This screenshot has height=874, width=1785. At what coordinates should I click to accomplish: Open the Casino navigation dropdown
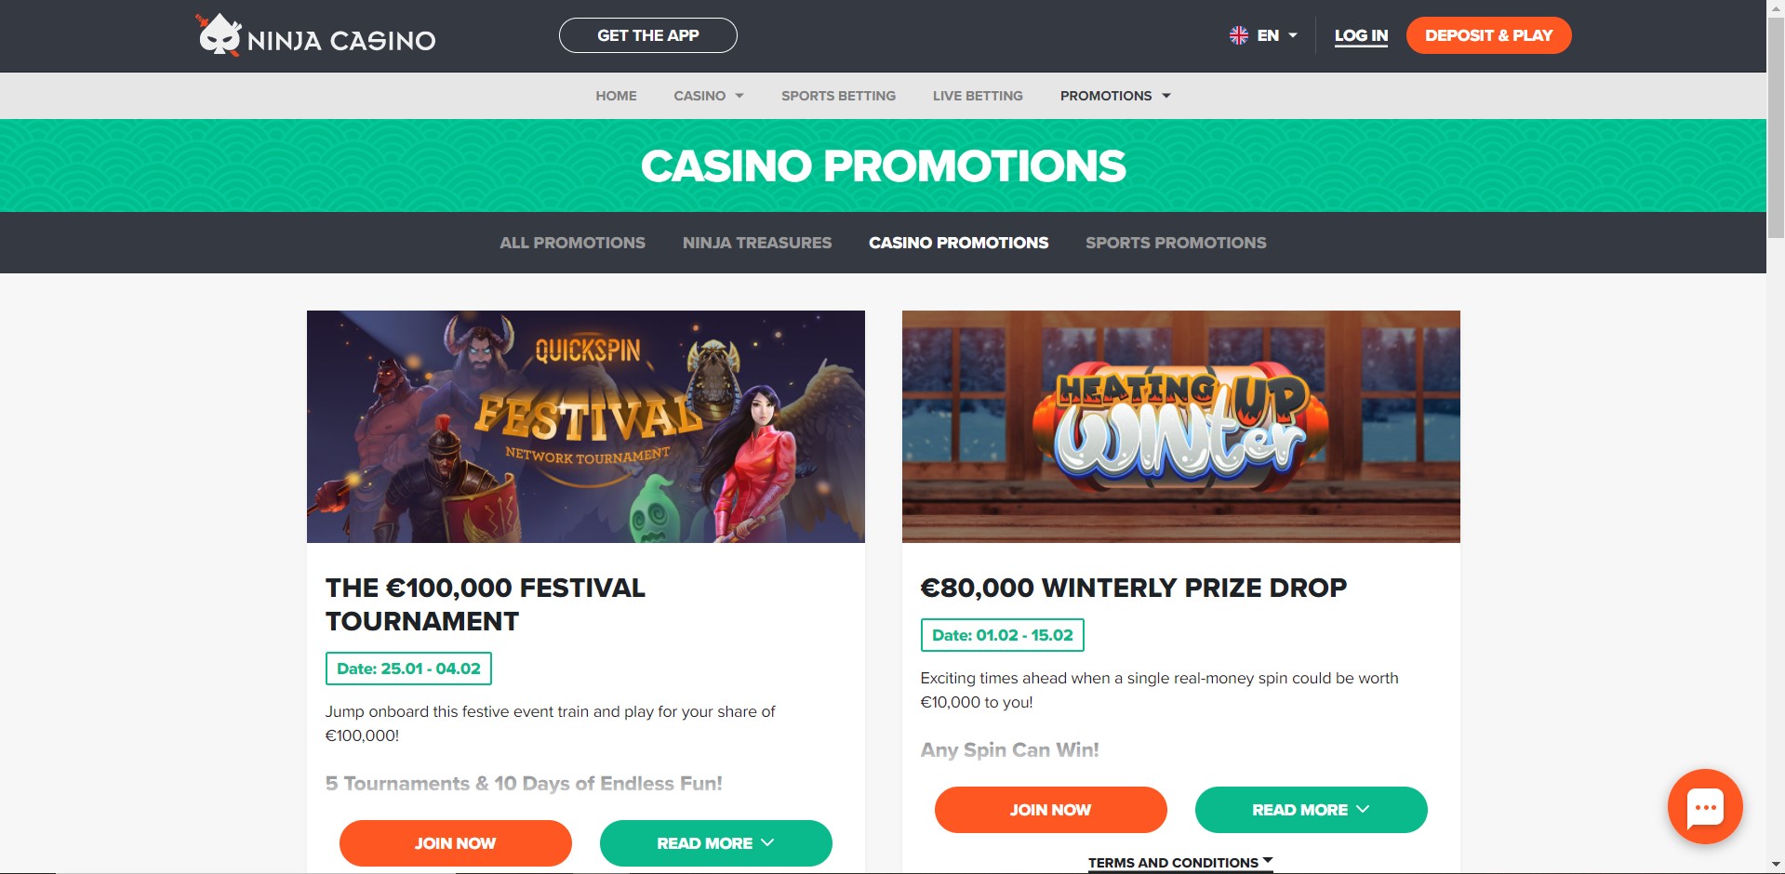(x=708, y=96)
